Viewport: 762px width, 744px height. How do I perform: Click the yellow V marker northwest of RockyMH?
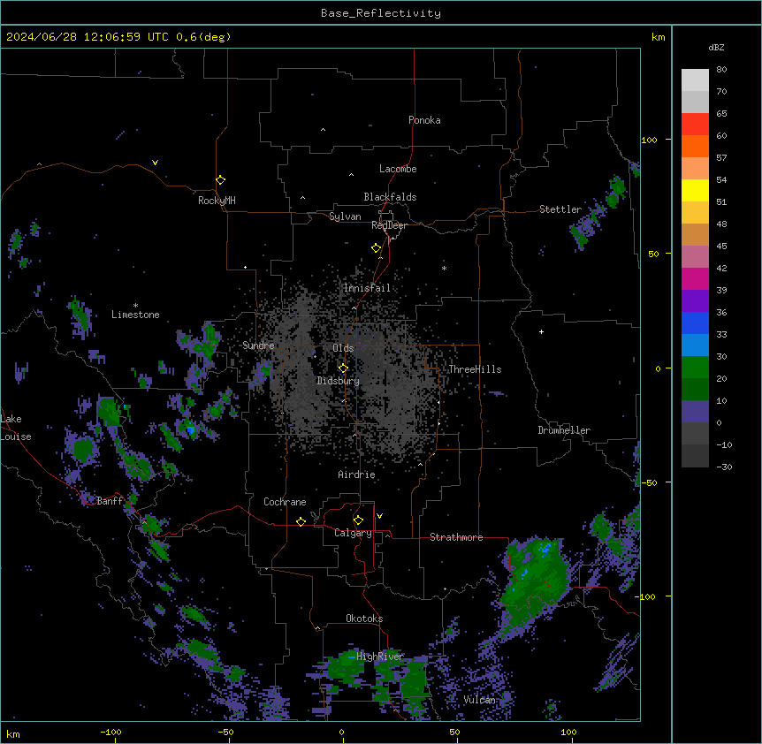click(155, 163)
